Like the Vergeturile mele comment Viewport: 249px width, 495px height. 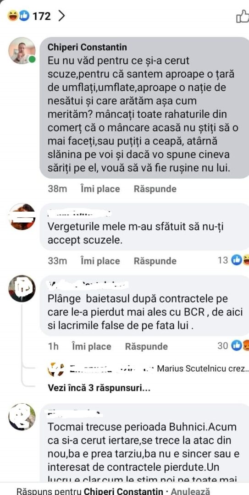[100, 261]
